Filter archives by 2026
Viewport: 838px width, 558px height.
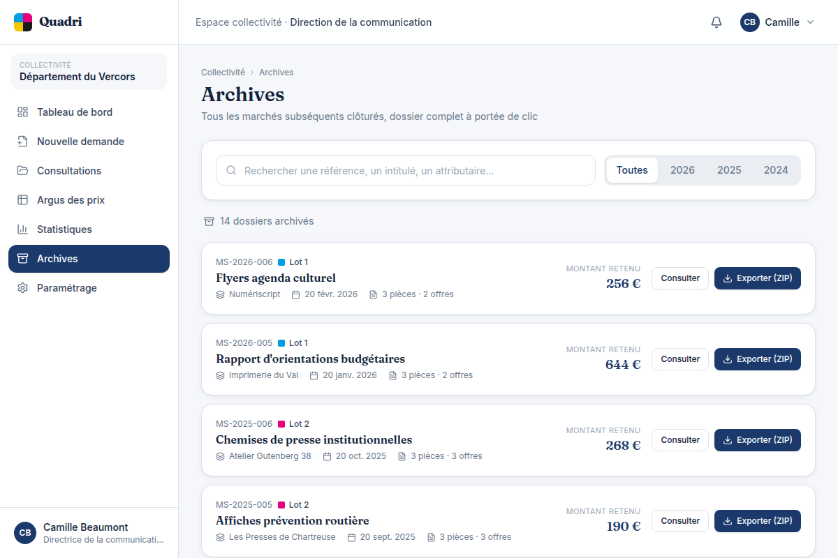pos(682,170)
